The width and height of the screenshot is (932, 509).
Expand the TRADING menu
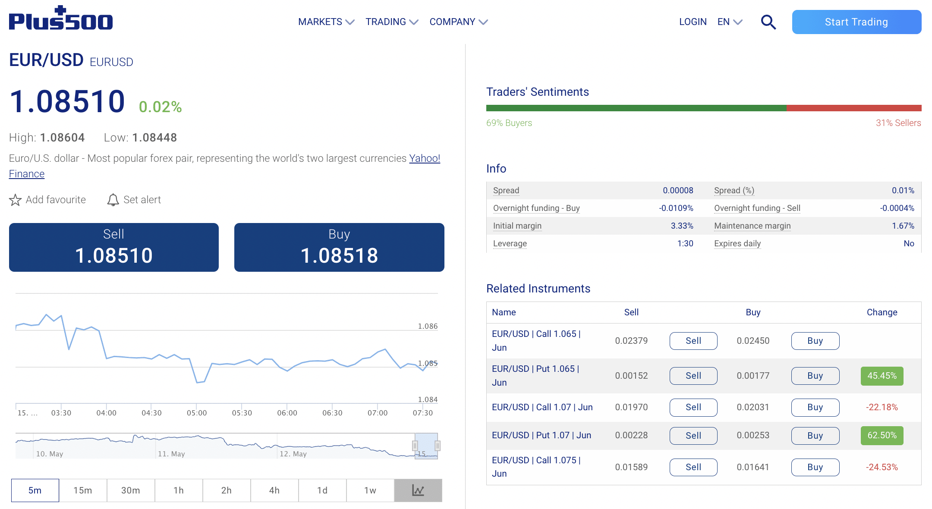point(392,22)
